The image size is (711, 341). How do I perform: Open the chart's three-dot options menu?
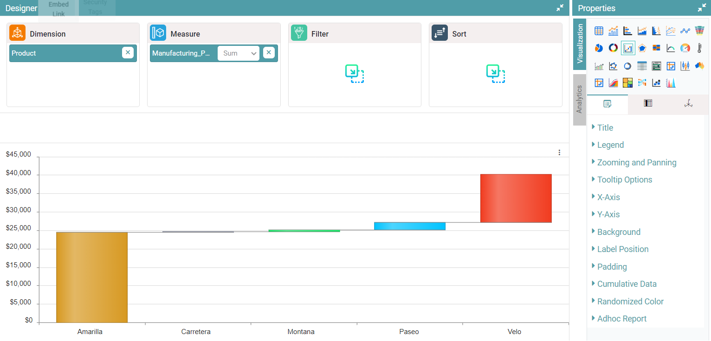click(x=559, y=152)
